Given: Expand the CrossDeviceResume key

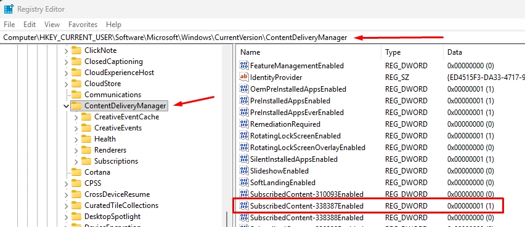Looking at the screenshot, I should [66, 194].
